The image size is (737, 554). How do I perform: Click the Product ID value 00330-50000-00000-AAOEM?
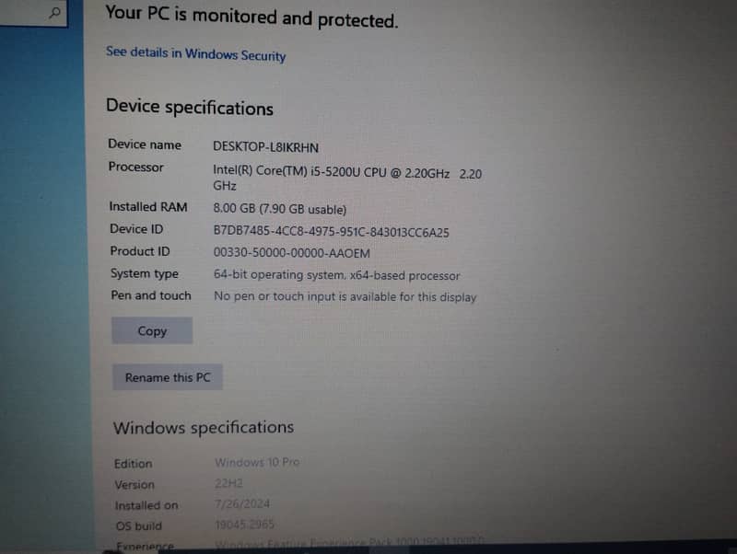(x=291, y=252)
